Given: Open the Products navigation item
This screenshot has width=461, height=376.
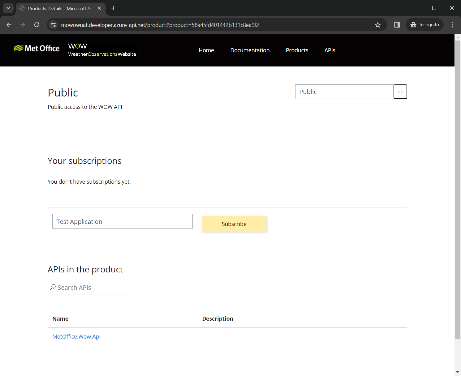Looking at the screenshot, I should click(297, 50).
